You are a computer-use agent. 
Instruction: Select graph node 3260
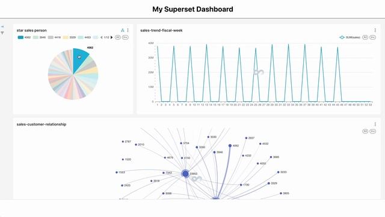point(197,147)
